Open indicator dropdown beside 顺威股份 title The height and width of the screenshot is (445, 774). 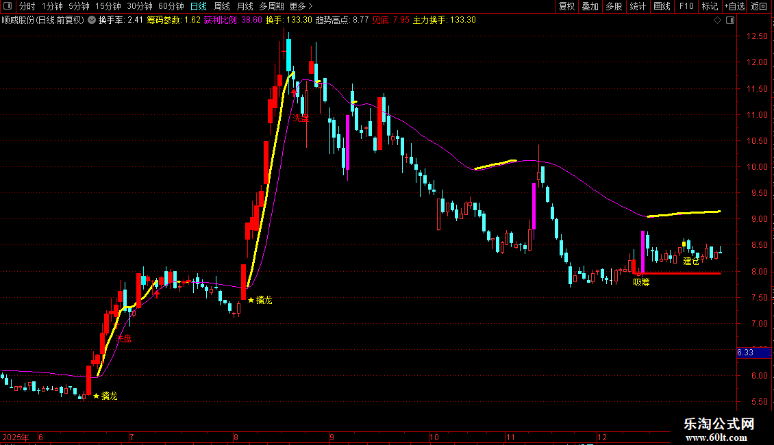tap(92, 21)
